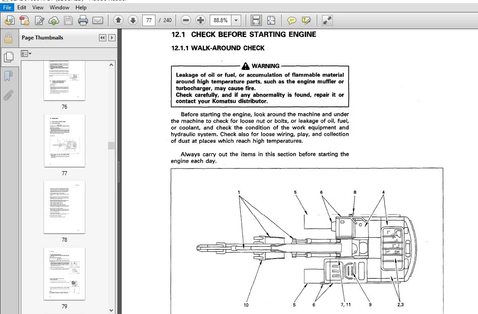The width and height of the screenshot is (478, 314).
Task: Open the Attachments paperclip icon
Action: pos(8,95)
